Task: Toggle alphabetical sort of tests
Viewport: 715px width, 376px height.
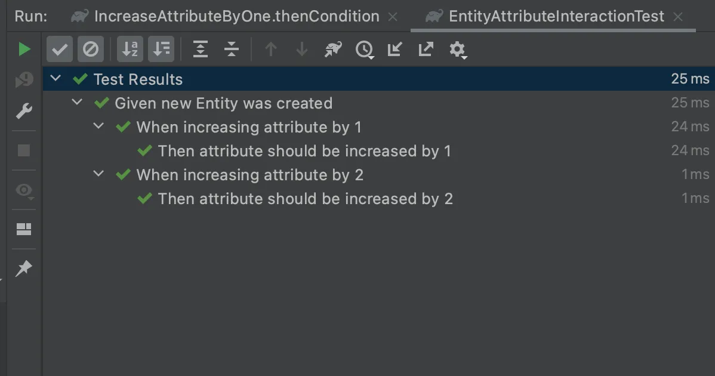Action: (130, 49)
